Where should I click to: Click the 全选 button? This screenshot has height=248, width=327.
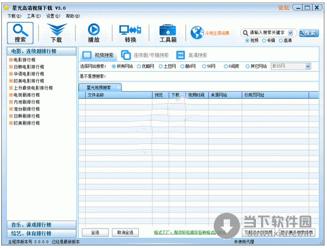(x=95, y=232)
